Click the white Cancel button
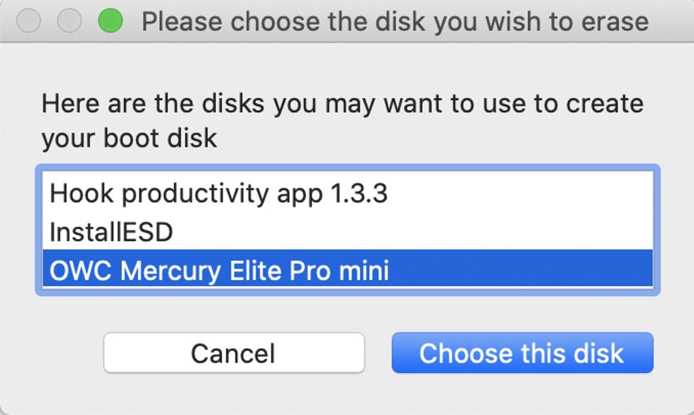The image size is (694, 415). (234, 353)
